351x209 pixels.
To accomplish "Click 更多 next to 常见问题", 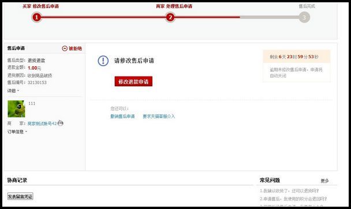I will pyautogui.click(x=324, y=181).
